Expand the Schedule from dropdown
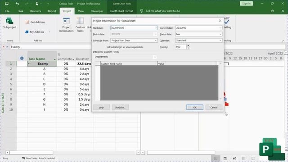The height and width of the screenshot is (162, 288). (155, 40)
